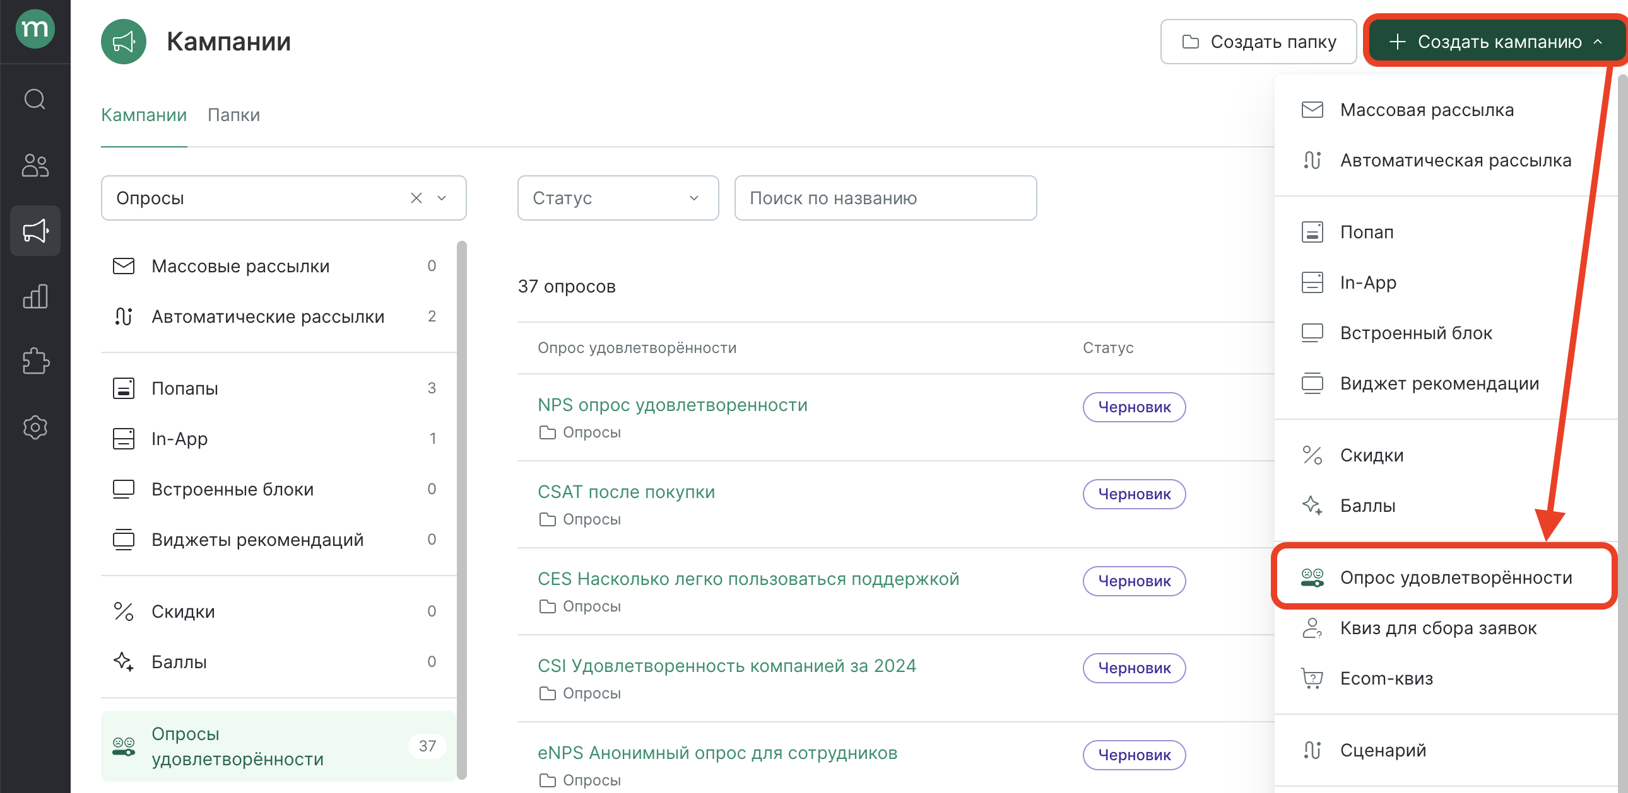The image size is (1628, 793).
Task: Choose Массовая рассылка from the create menu
Action: (1445, 110)
